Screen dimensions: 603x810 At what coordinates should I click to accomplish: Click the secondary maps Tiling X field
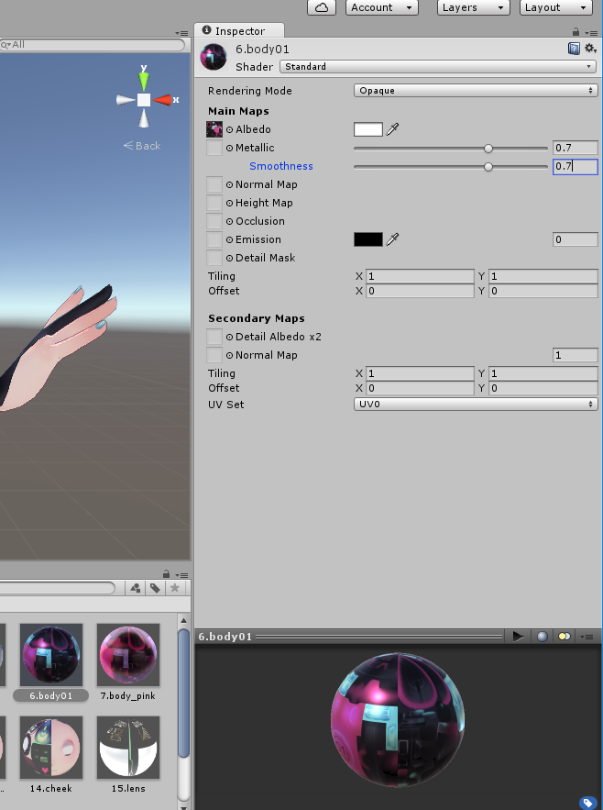(x=420, y=373)
